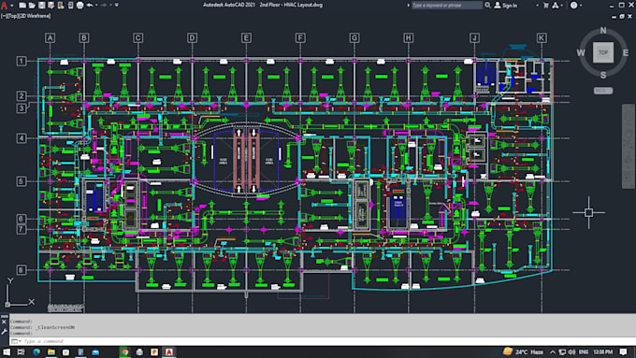Undo last action with the Undo arrow
Image resolution: width=636 pixels, height=358 pixels.
90,6
